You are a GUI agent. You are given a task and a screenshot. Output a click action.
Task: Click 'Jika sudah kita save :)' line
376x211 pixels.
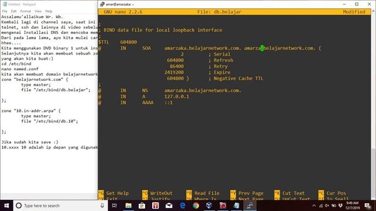point(30,142)
